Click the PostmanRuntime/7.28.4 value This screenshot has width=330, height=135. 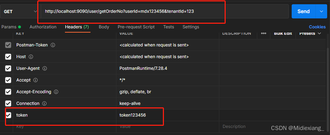[143, 68]
